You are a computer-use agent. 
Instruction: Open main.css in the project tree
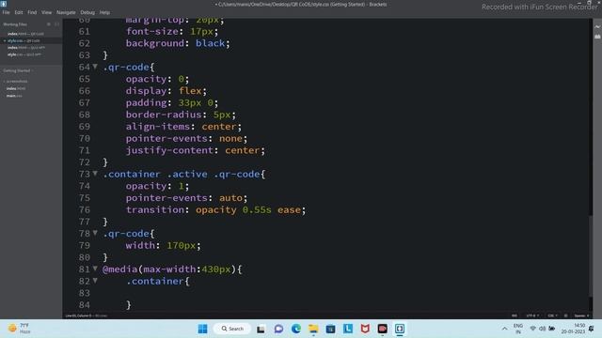click(14, 96)
